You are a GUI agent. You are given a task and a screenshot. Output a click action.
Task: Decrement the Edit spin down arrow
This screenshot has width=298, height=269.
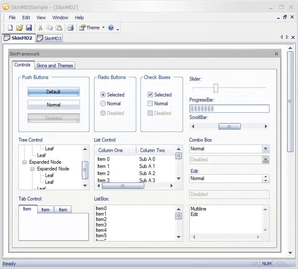(x=266, y=181)
